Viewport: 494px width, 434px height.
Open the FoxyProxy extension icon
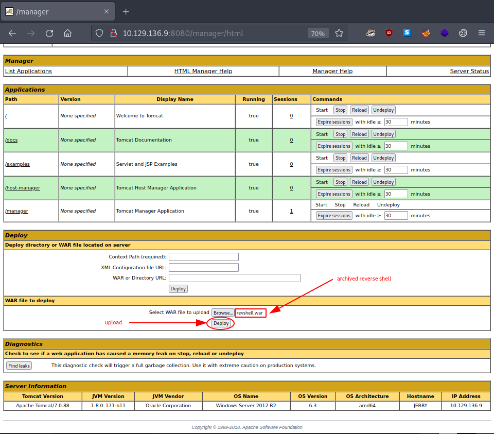(x=426, y=32)
